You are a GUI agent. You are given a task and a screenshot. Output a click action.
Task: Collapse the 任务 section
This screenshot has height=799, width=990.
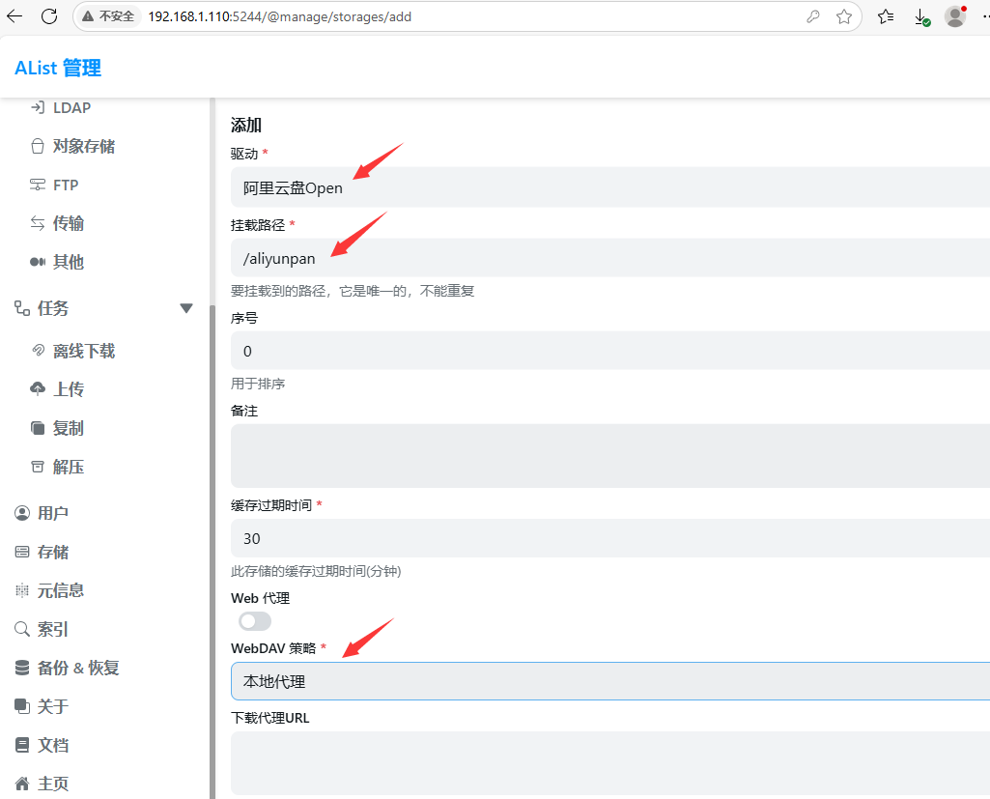point(186,307)
